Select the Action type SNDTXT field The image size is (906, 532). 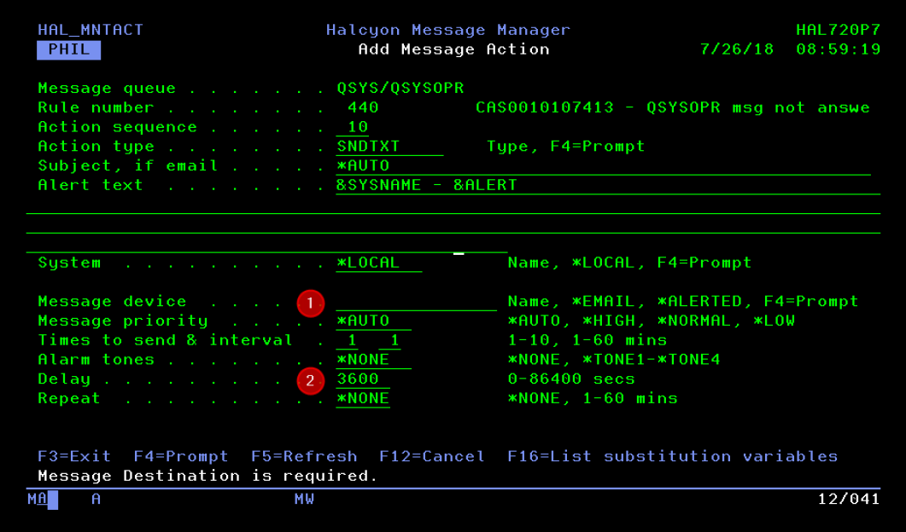click(389, 147)
